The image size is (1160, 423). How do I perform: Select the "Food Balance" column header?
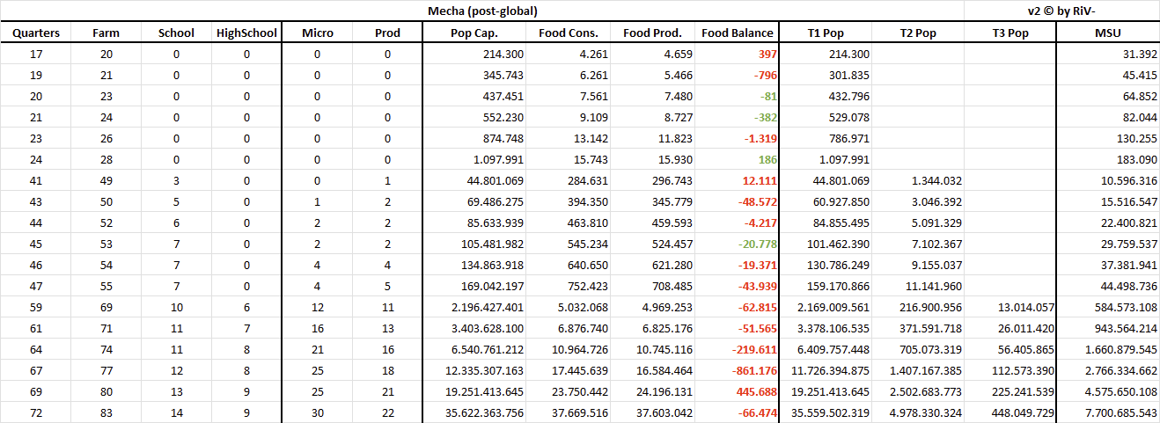pyautogui.click(x=738, y=33)
